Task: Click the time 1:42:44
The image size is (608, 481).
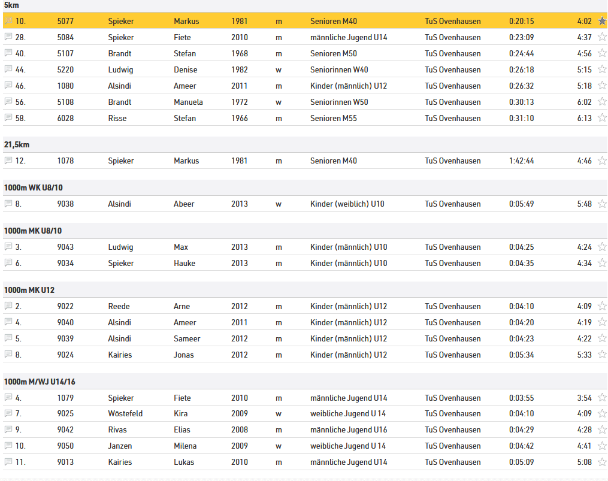Action: 522,161
